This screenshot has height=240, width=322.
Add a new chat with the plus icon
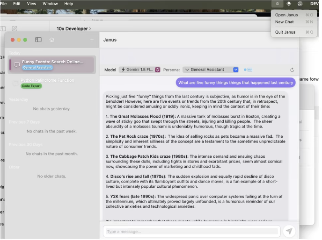(92, 40)
